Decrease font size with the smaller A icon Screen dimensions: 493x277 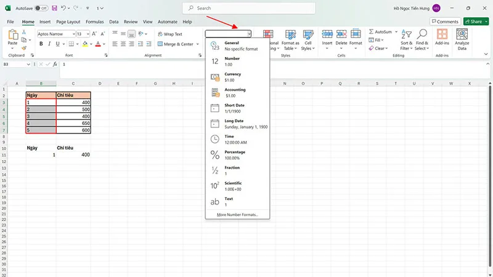coord(102,34)
